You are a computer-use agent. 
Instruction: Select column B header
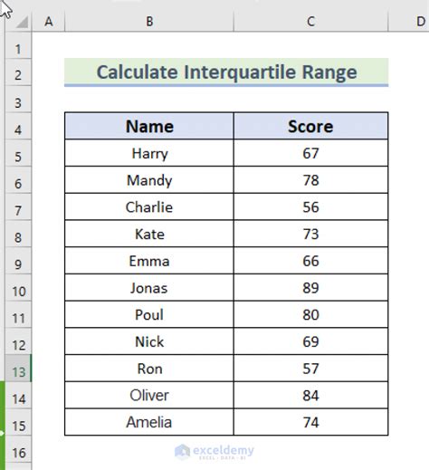click(149, 22)
